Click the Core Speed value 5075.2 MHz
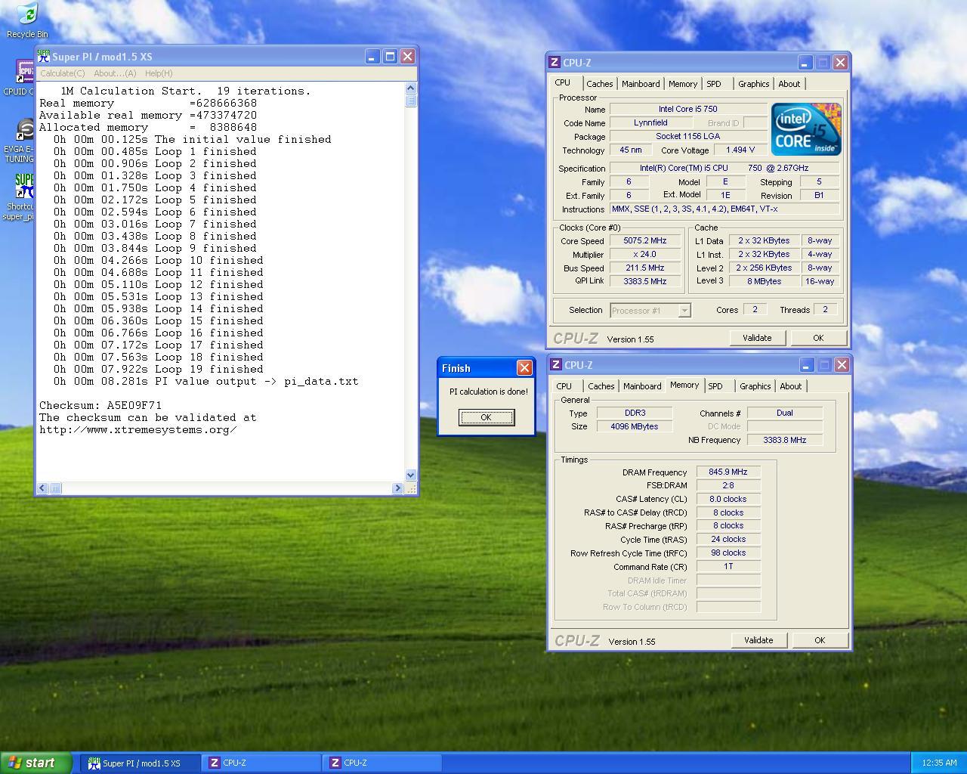This screenshot has width=967, height=774. tap(645, 240)
